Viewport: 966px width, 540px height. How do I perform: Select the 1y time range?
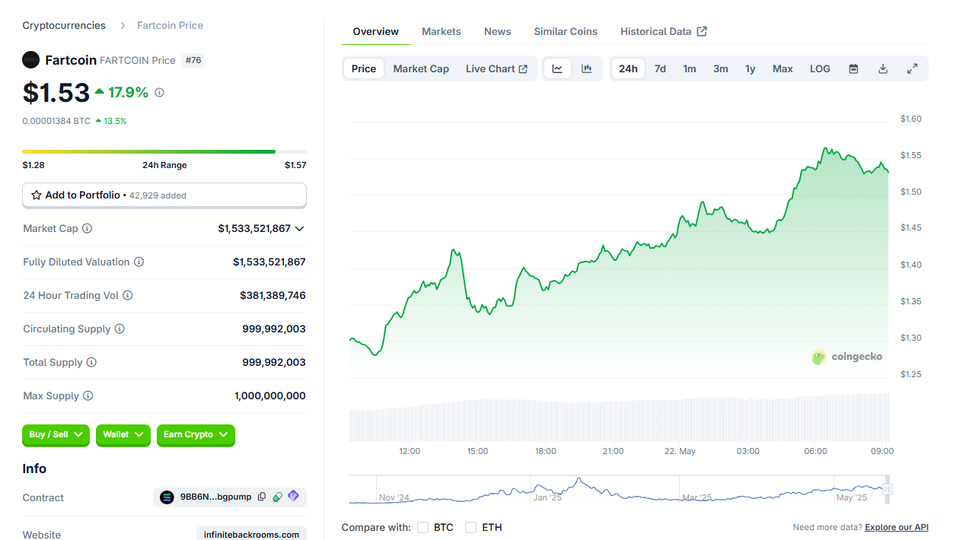point(751,68)
